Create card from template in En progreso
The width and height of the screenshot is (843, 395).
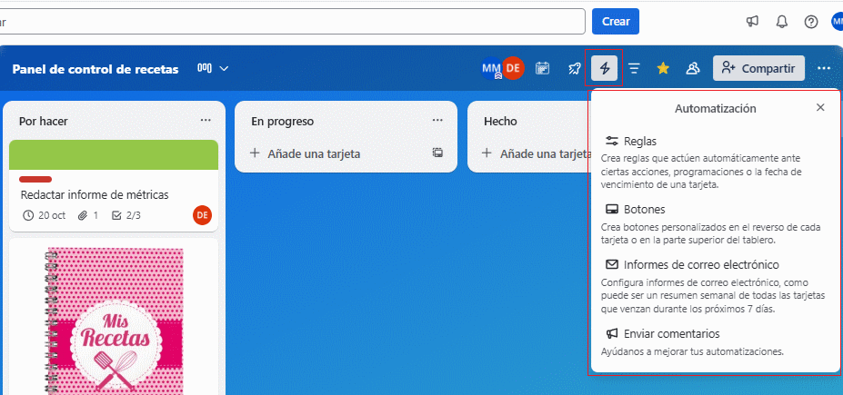pyautogui.click(x=437, y=153)
